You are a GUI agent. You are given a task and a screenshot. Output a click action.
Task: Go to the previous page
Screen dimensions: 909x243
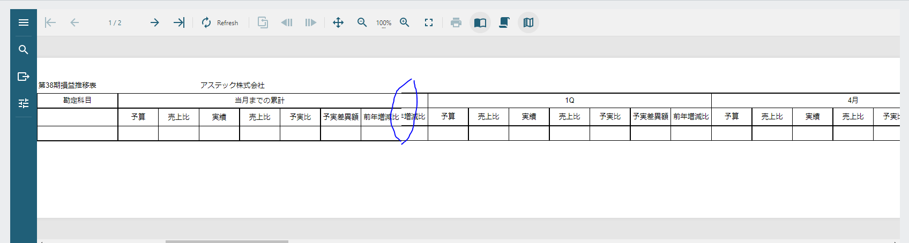74,22
